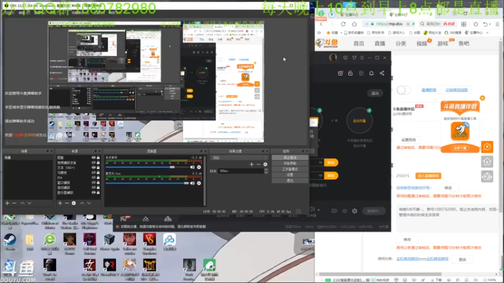Open the undo arrow dropdown in browser toolbar
The height and width of the screenshot is (283, 504).
pos(486,24)
